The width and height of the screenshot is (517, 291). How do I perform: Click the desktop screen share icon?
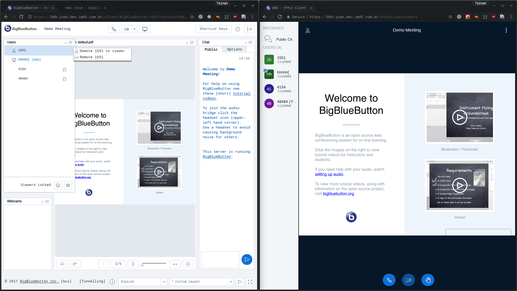145,29
